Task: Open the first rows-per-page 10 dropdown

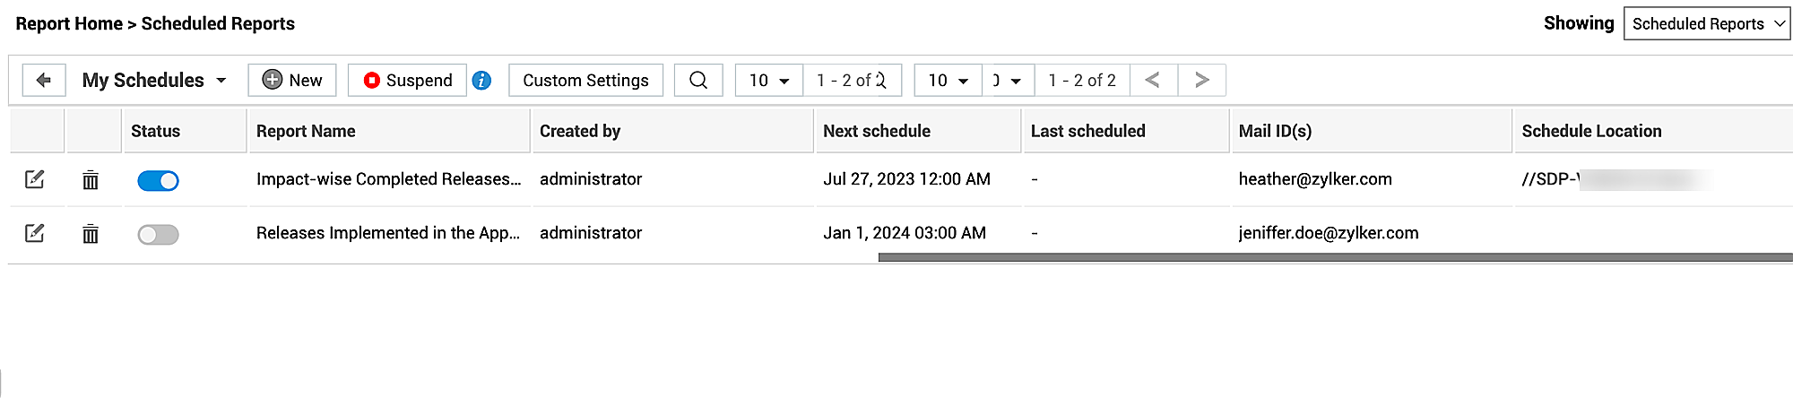Action: click(x=768, y=81)
